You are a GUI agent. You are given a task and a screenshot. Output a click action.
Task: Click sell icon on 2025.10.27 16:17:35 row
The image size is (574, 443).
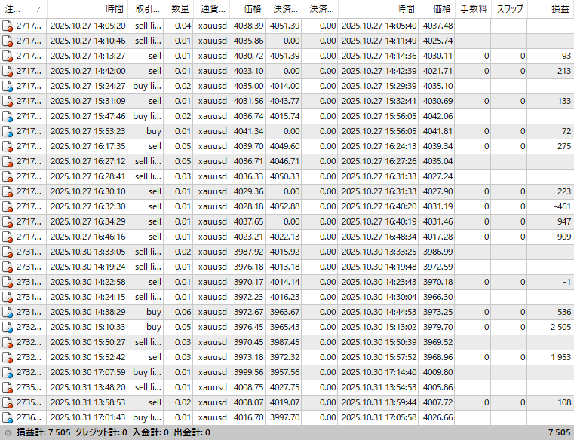point(8,146)
